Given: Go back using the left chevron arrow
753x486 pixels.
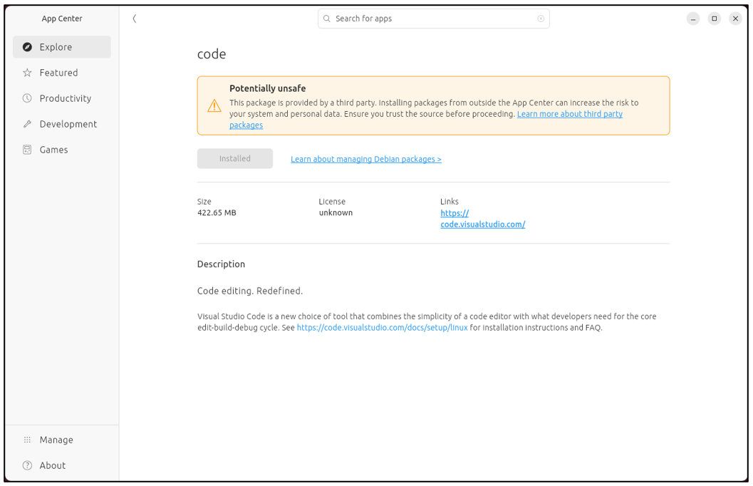Looking at the screenshot, I should coord(135,19).
